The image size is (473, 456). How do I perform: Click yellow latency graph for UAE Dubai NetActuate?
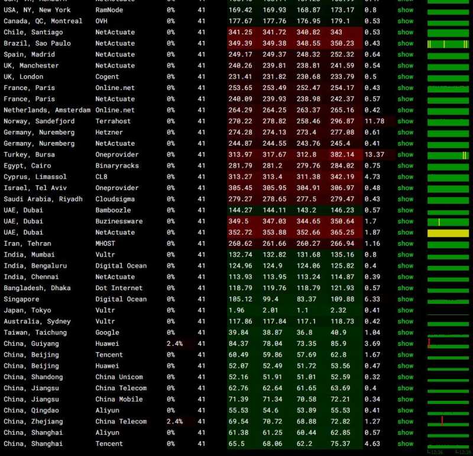point(448,233)
